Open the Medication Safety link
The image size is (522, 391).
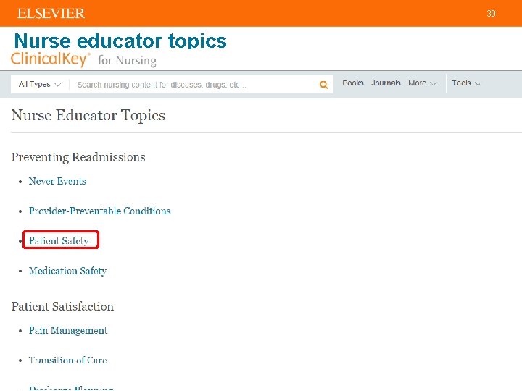67,271
